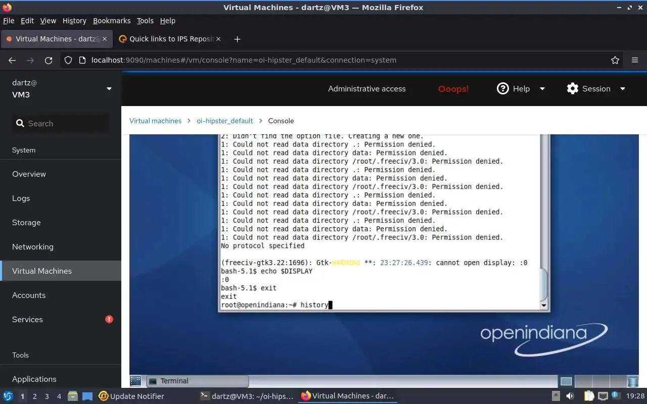
Task: Click the tracking protection shield icon
Action: (68, 60)
